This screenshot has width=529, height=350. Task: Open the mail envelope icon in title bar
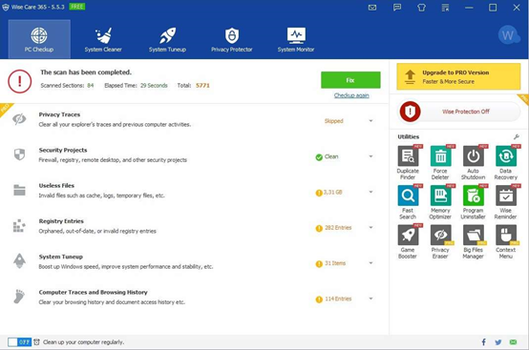372,8
